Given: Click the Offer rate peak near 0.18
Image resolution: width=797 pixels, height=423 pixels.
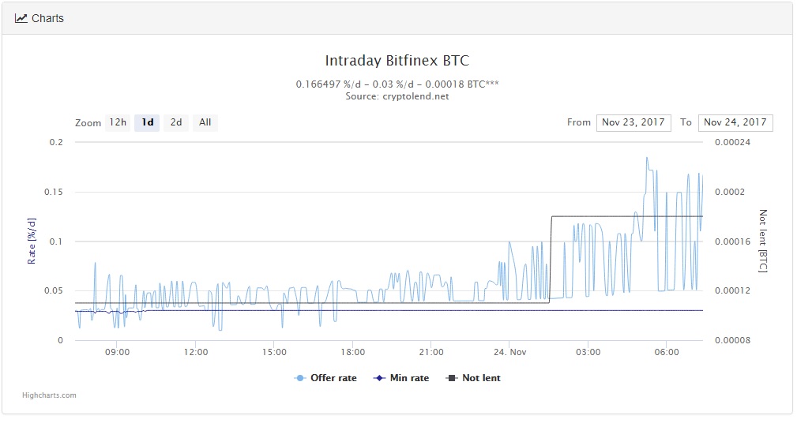Looking at the screenshot, I should 646,157.
